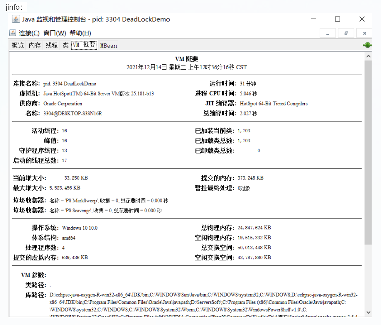Click the uptime value 31 分钟
This screenshot has height=325, width=381.
click(x=248, y=84)
